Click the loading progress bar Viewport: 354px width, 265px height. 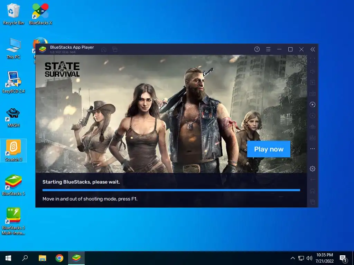pyautogui.click(x=171, y=190)
